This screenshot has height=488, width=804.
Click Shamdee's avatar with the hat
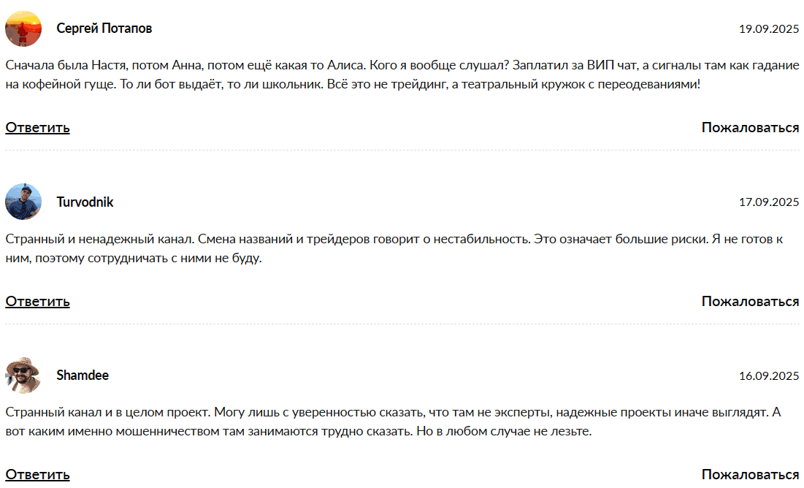[x=23, y=375]
